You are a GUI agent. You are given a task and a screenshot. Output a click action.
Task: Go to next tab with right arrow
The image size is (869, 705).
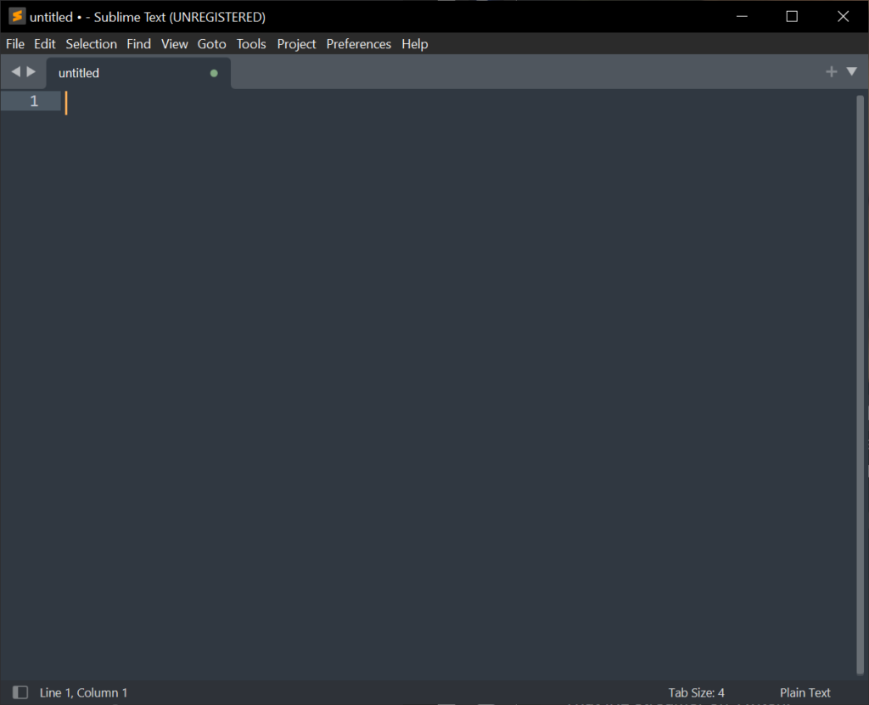coord(31,71)
